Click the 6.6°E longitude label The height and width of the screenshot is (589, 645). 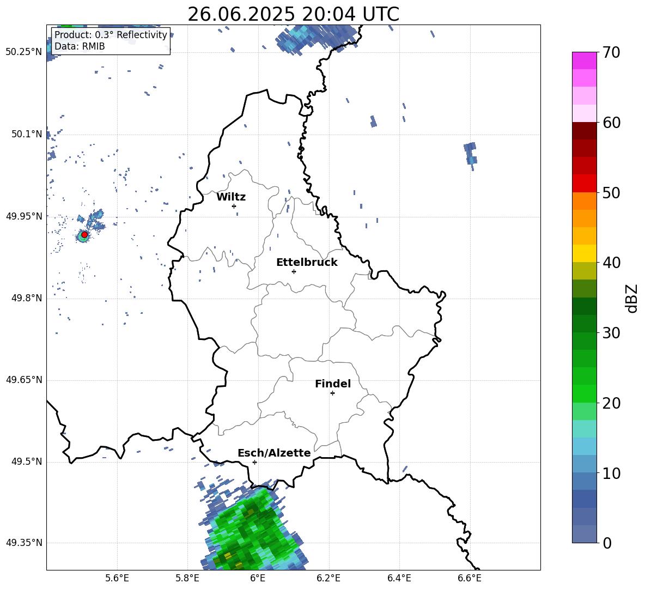[x=470, y=578]
